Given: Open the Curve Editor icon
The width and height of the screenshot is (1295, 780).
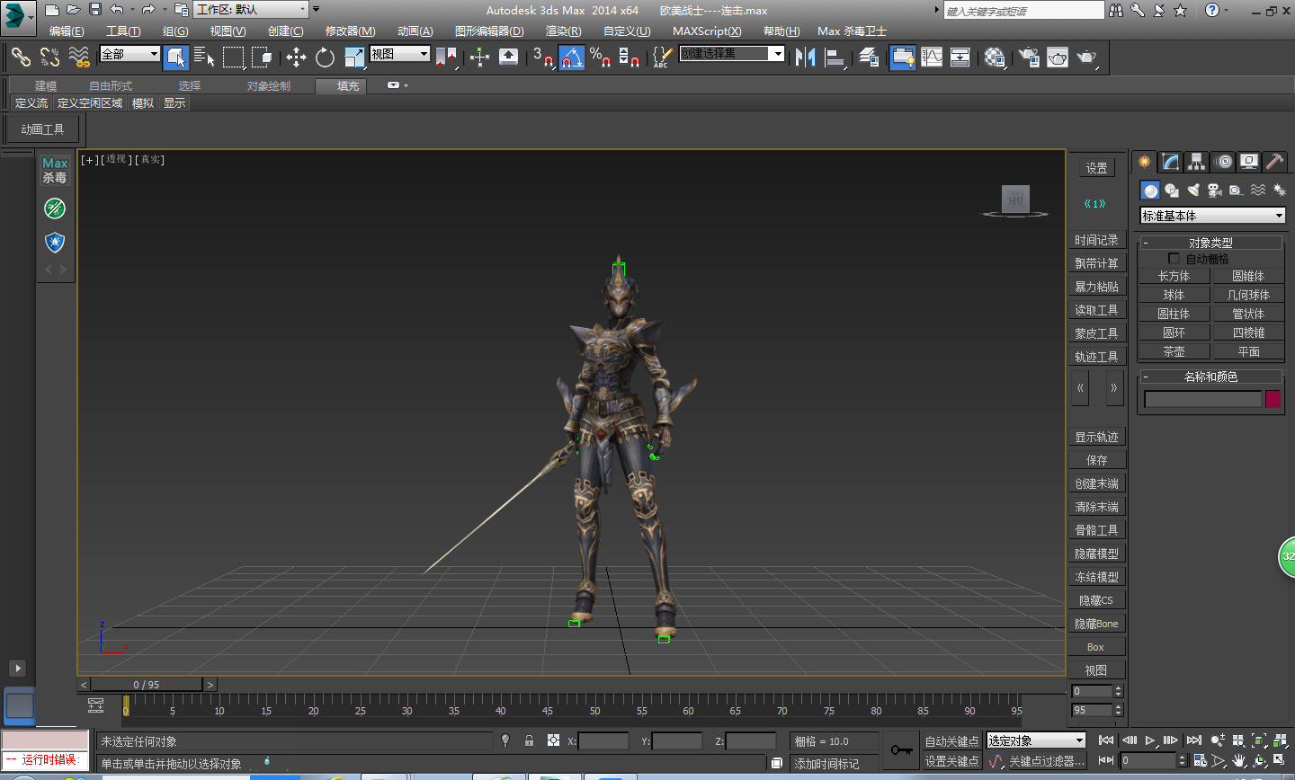Looking at the screenshot, I should pos(932,58).
